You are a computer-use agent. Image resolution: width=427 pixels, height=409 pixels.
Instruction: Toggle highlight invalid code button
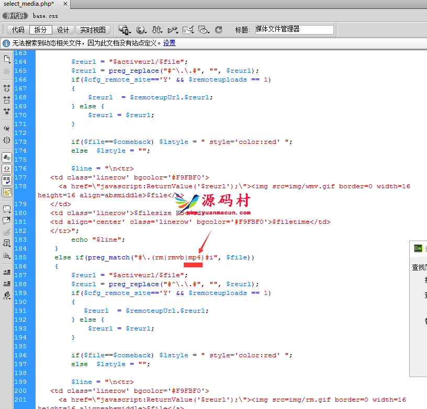point(7,169)
